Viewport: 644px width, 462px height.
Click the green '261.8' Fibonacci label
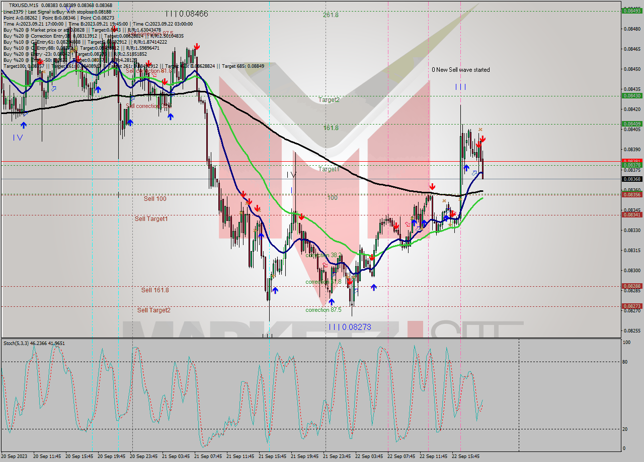pyautogui.click(x=331, y=15)
